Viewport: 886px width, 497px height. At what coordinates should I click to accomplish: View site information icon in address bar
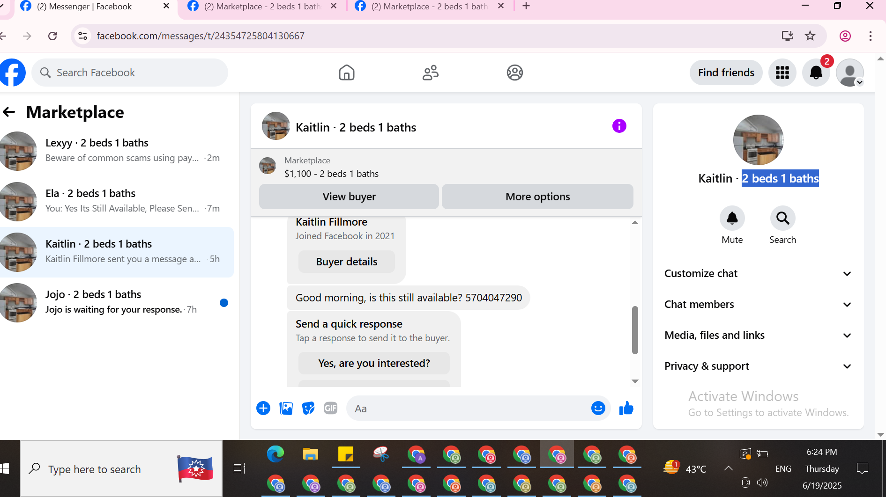point(83,36)
